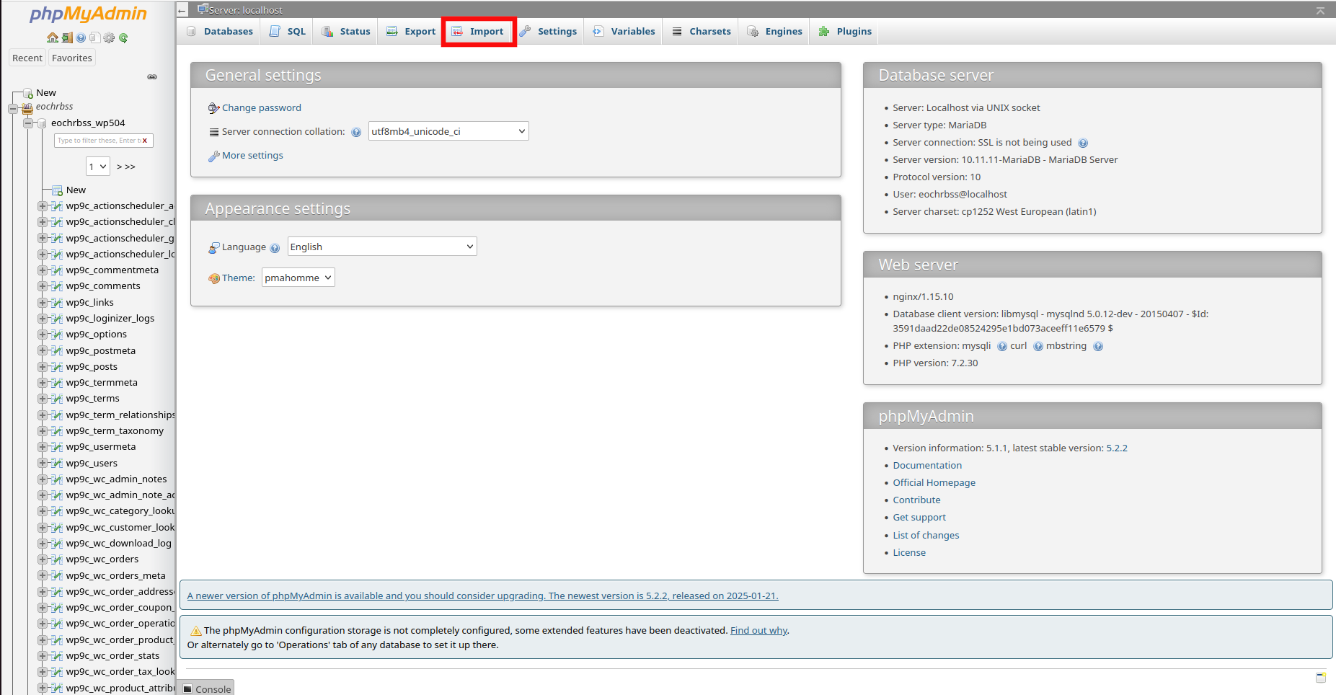Open the Official Homepage link
This screenshot has height=695, width=1336.
coord(934,483)
